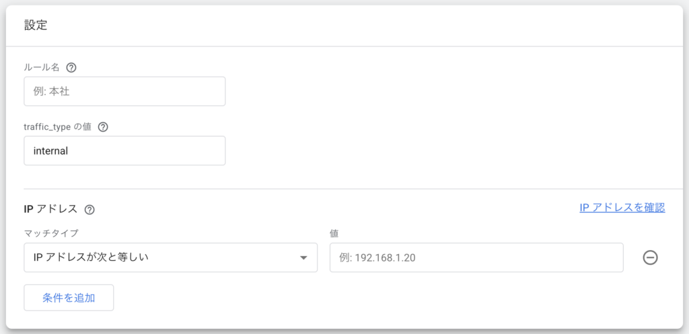Click the '例: 192.168.1.20' placeholder text
Image resolution: width=689 pixels, height=334 pixels.
tap(377, 258)
